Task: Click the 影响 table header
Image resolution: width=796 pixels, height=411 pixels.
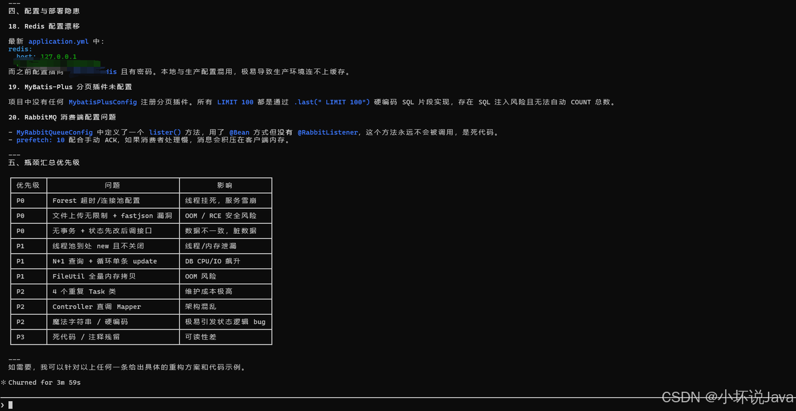Action: click(226, 185)
